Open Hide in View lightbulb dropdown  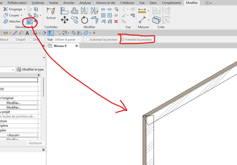128,9
